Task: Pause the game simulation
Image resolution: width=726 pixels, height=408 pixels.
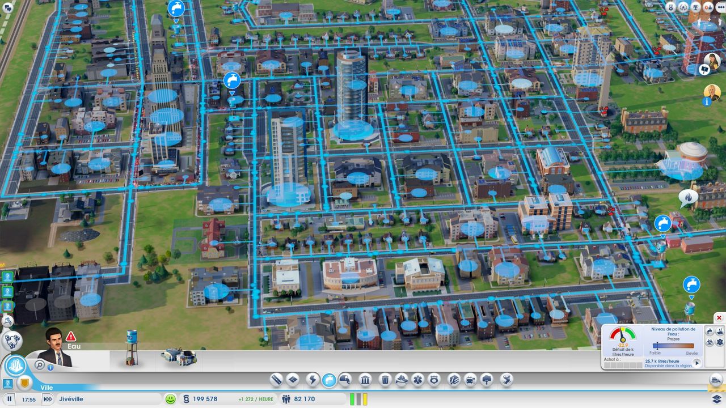Action: pyautogui.click(x=10, y=399)
